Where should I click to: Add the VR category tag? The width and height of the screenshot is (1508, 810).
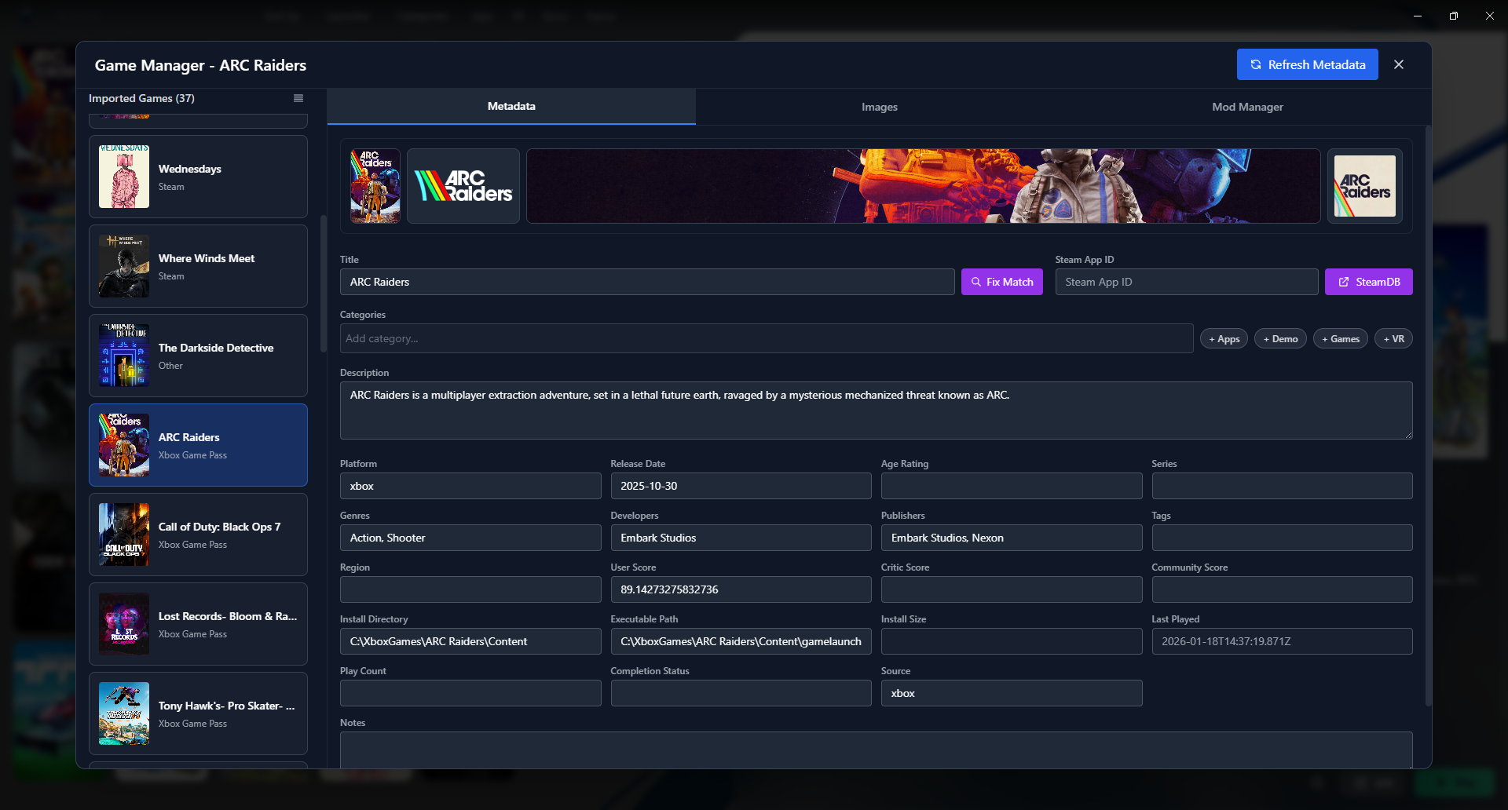click(1393, 338)
